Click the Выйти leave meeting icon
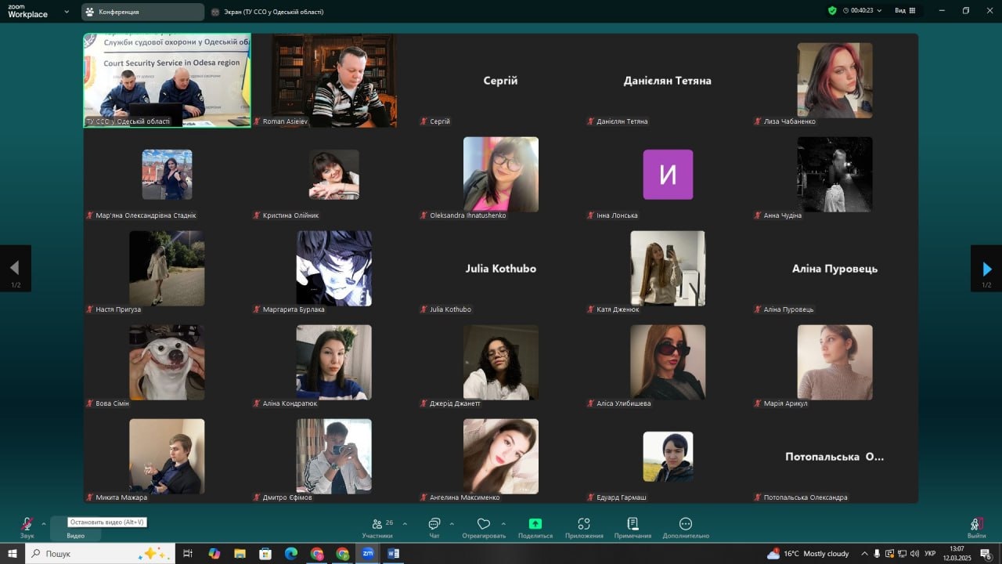This screenshot has height=564, width=1002. coord(976,524)
